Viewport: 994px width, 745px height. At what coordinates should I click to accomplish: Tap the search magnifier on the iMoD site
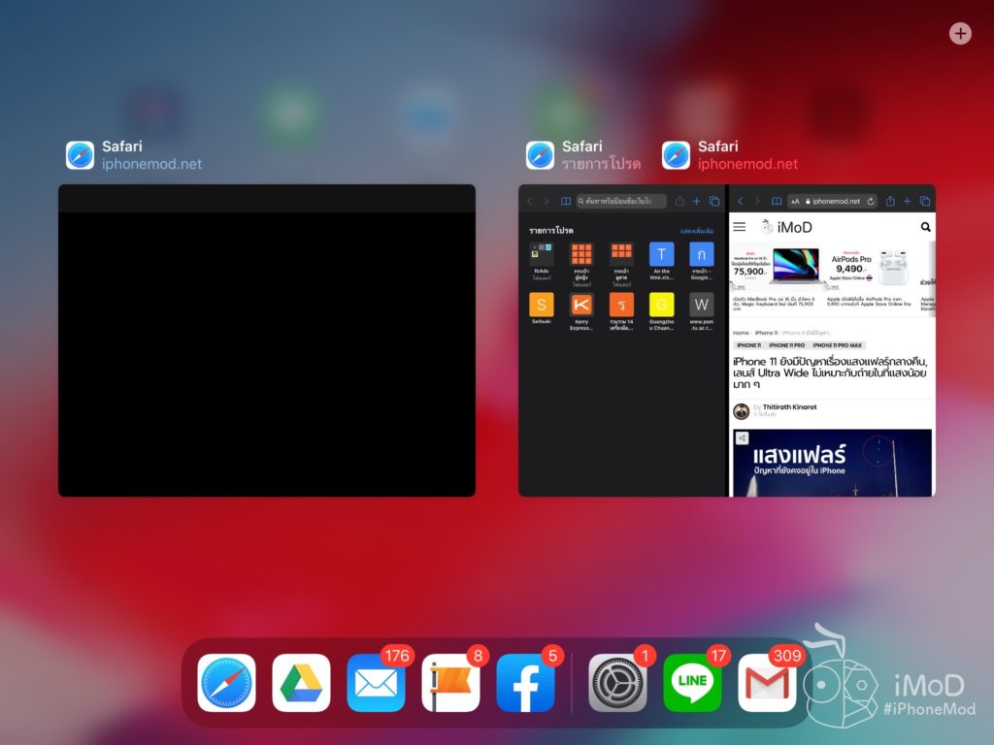point(924,226)
